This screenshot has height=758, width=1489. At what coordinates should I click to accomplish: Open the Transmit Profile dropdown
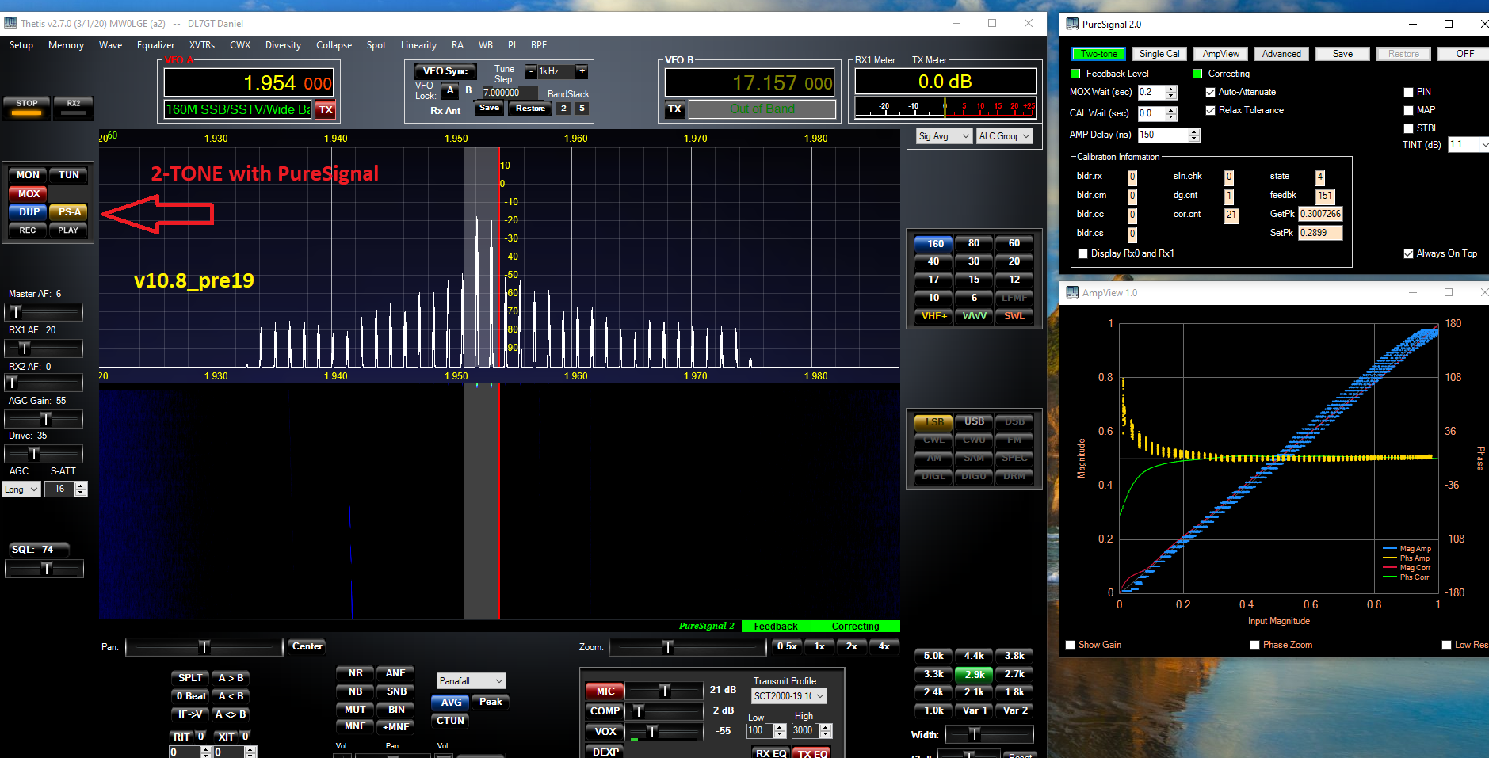point(789,696)
